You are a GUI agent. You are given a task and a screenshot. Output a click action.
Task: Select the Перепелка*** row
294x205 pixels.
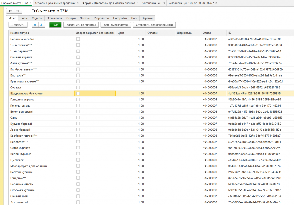click(151, 142)
